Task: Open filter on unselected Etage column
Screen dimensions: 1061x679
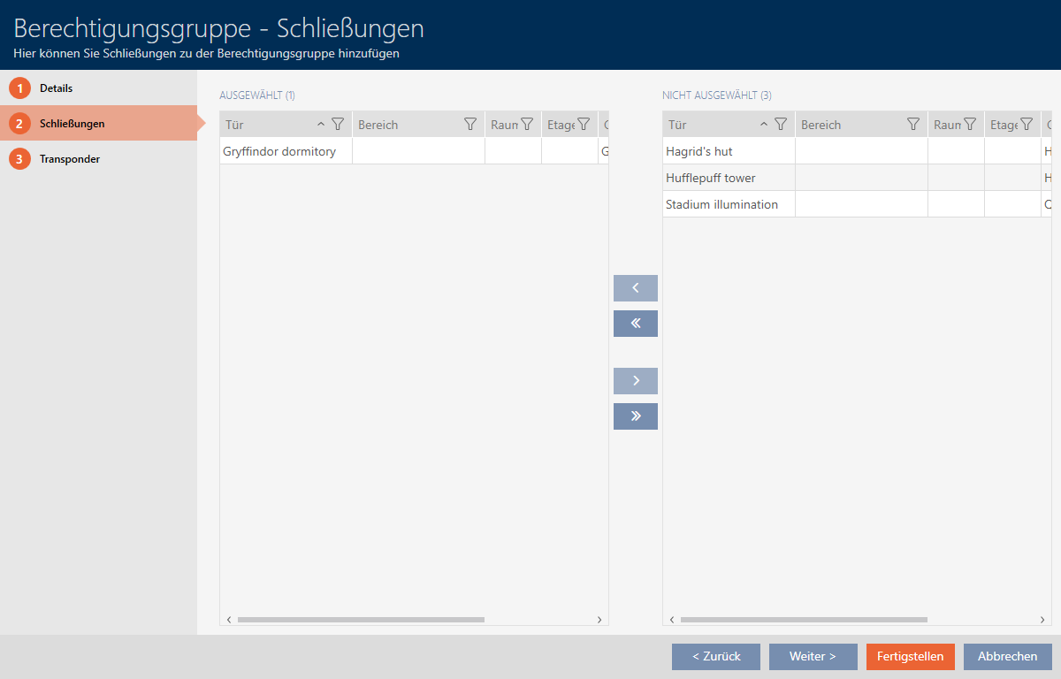Action: 1027,125
